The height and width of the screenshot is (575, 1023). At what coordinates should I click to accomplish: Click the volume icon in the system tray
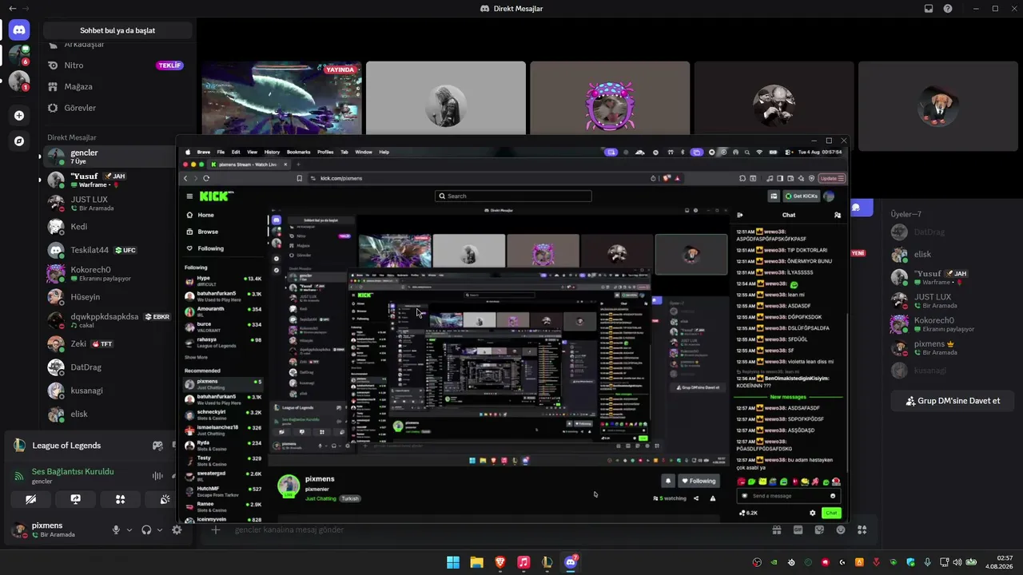(x=957, y=562)
